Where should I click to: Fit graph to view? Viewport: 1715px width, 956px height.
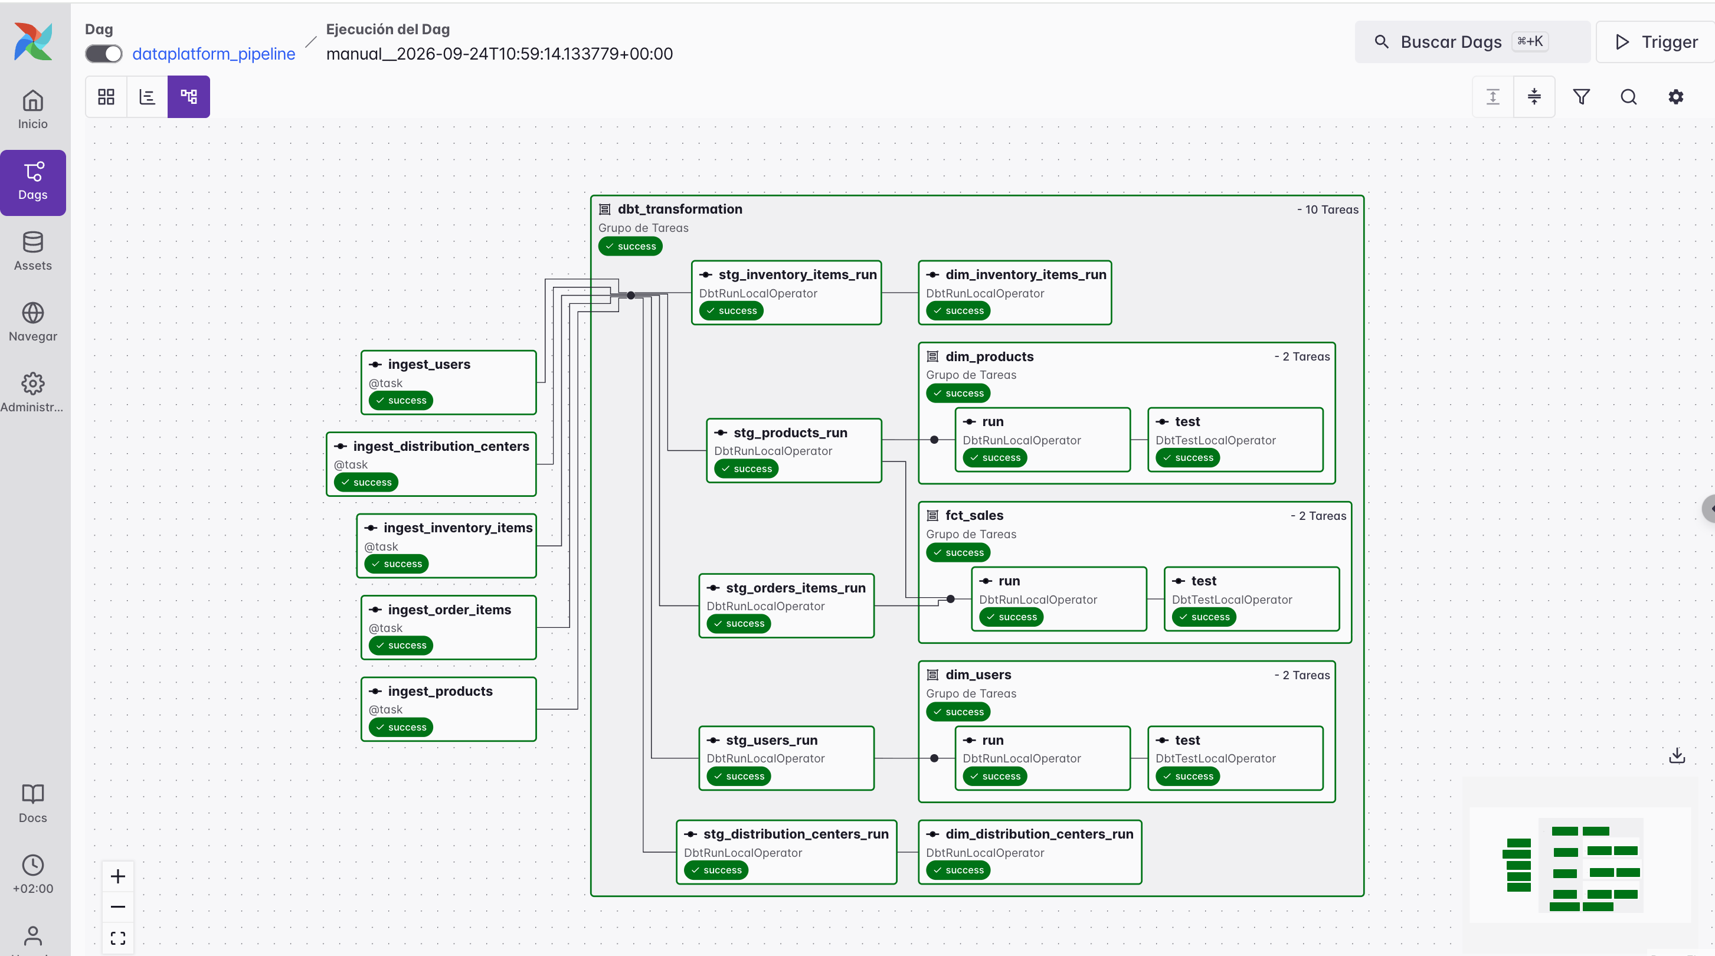[x=118, y=937]
